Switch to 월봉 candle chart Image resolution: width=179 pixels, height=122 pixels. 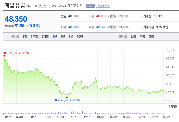pyautogui.click(x=151, y=36)
